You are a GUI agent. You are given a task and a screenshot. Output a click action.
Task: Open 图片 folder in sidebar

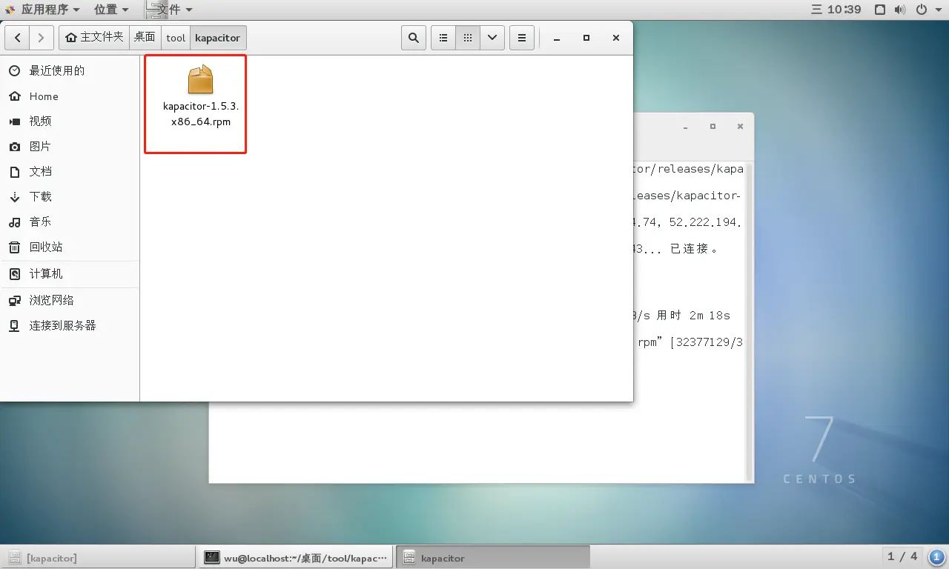(x=70, y=146)
